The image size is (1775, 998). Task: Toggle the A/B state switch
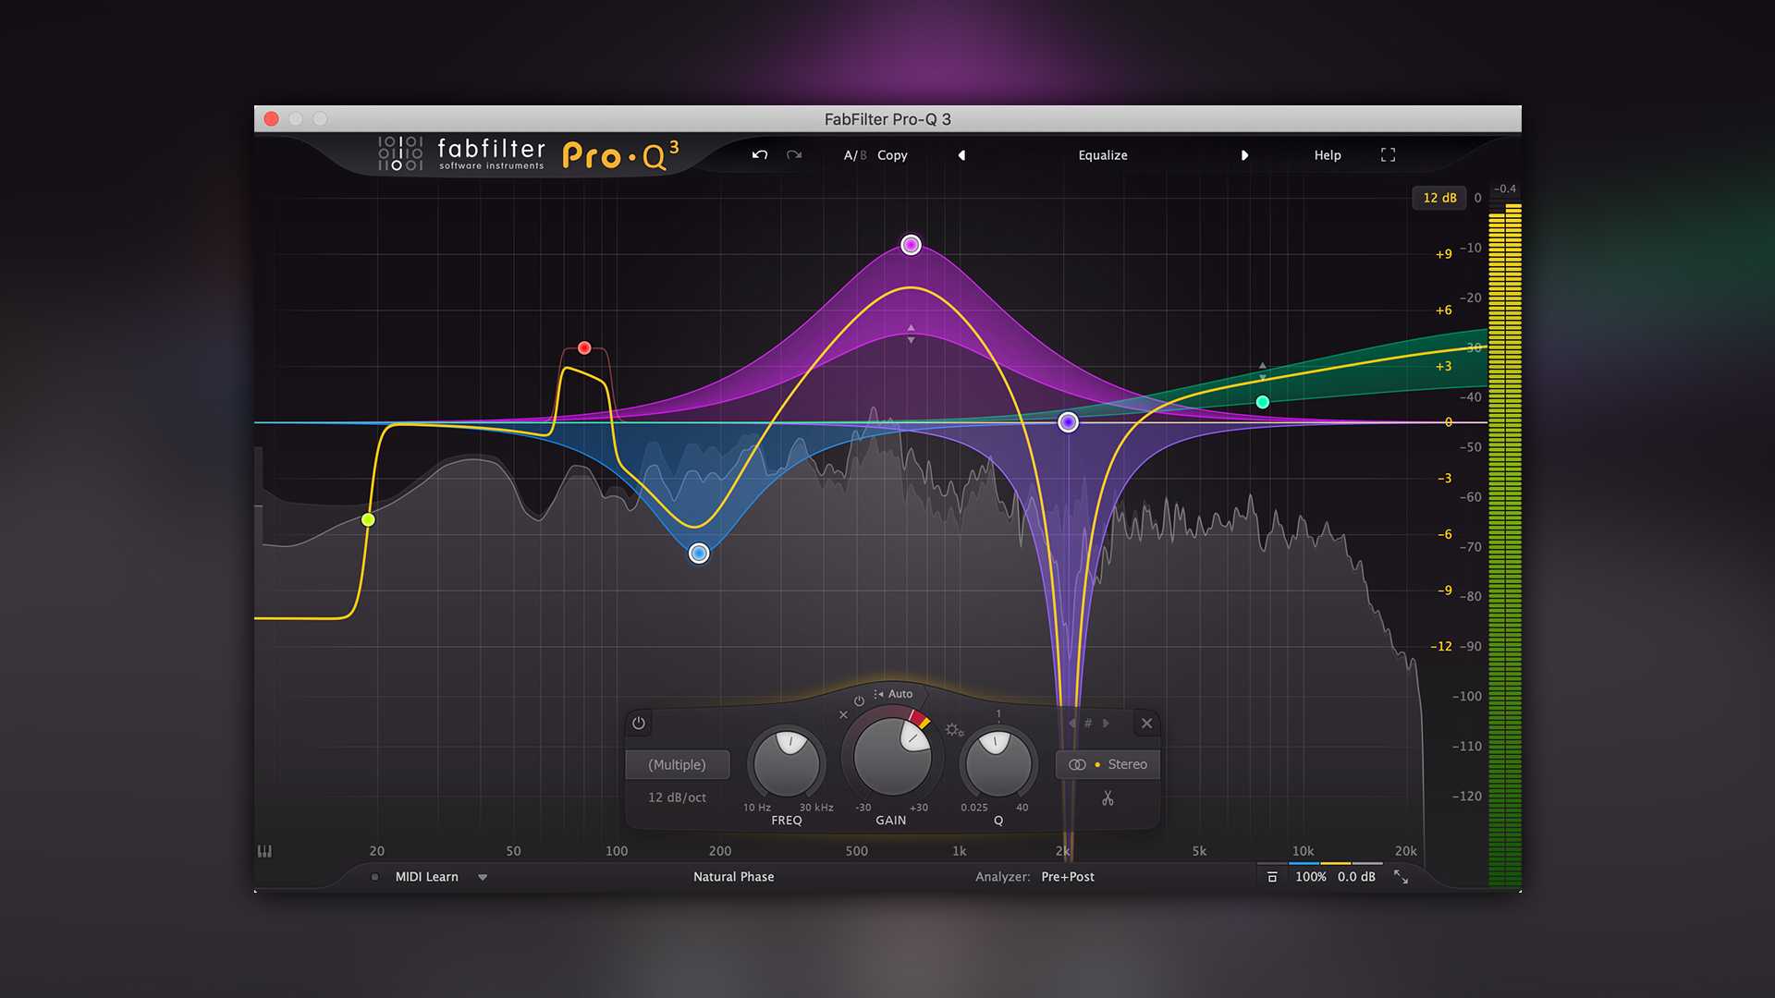click(855, 155)
